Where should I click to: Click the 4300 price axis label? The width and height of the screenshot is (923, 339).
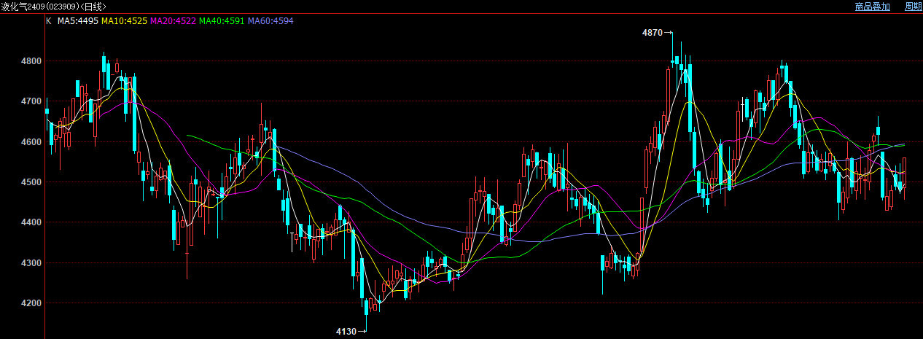(31, 263)
